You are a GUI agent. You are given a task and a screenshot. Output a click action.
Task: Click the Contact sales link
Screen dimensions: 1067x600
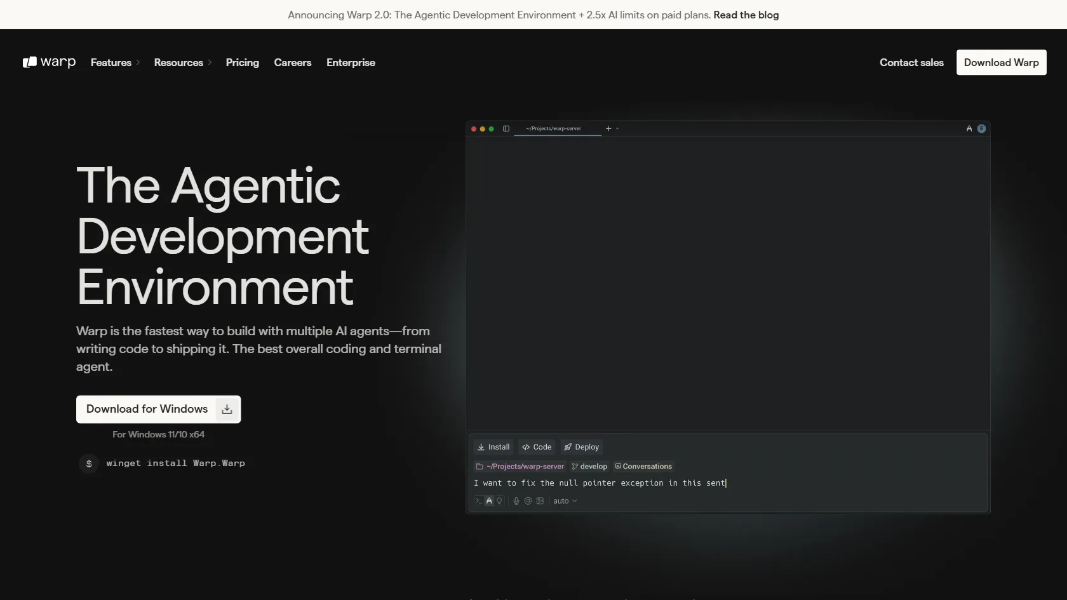click(x=911, y=62)
